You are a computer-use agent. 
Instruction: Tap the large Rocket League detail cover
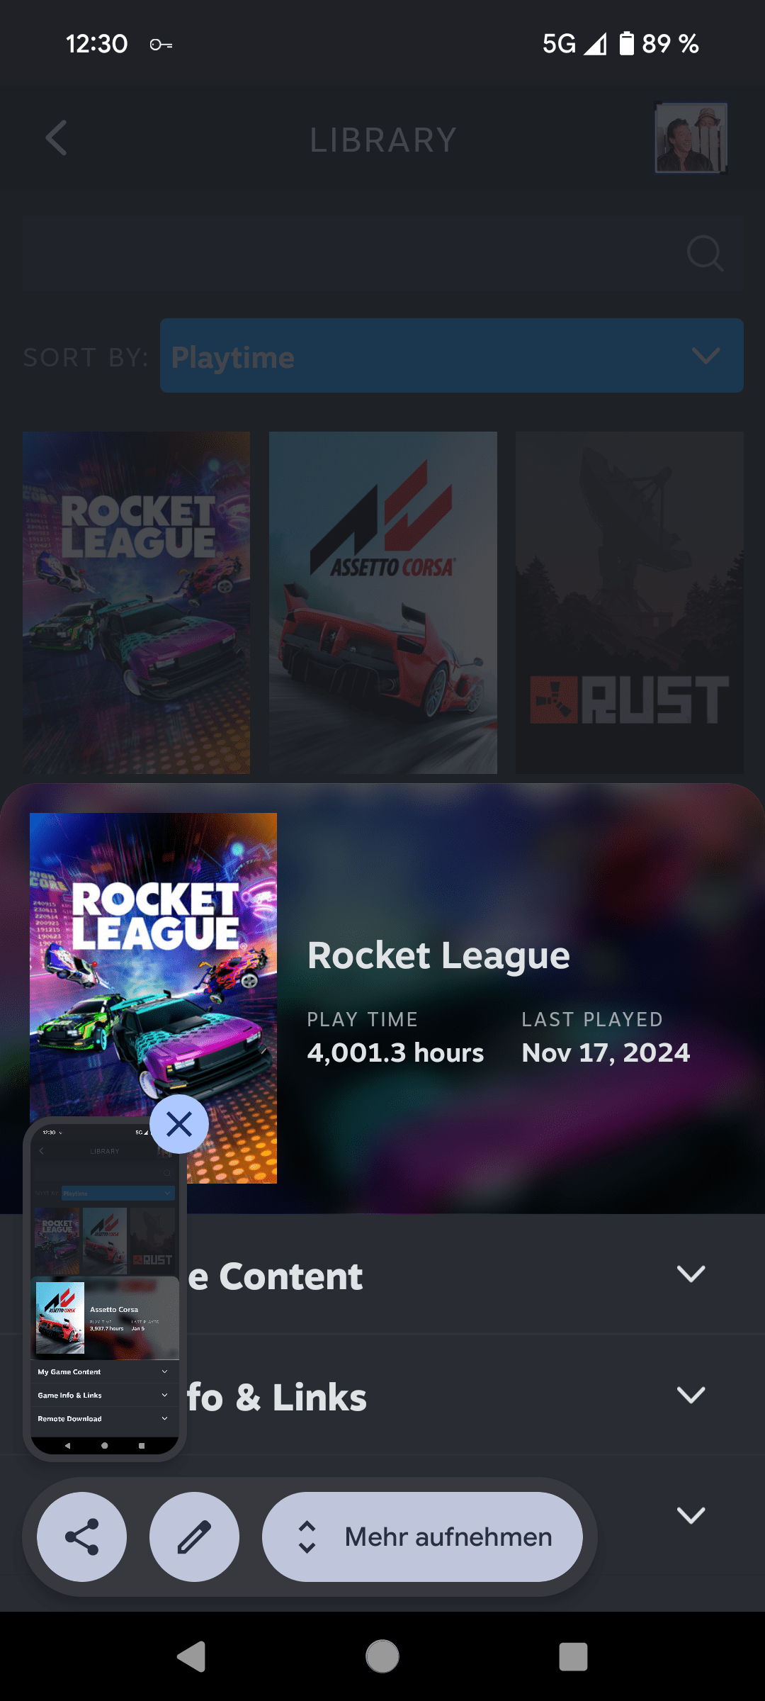click(x=153, y=998)
